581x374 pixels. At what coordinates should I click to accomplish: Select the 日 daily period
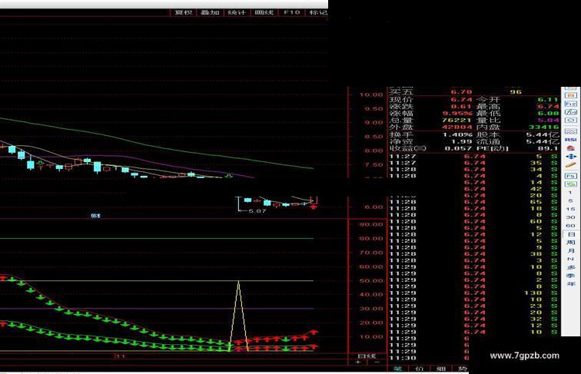(570, 234)
